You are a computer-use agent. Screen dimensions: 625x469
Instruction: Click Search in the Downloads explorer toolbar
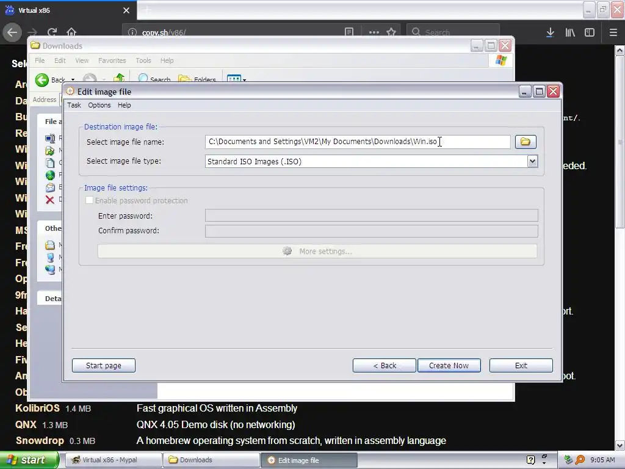pyautogui.click(x=154, y=79)
